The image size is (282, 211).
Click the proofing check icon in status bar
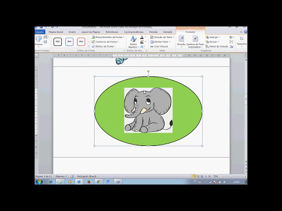click(72, 176)
